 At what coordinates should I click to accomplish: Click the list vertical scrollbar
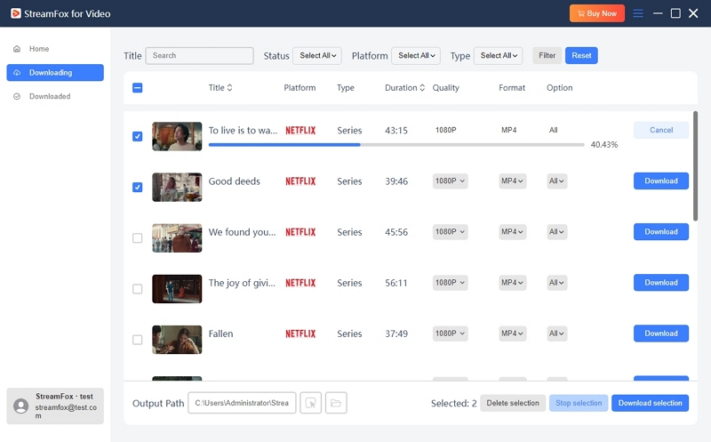[x=695, y=166]
